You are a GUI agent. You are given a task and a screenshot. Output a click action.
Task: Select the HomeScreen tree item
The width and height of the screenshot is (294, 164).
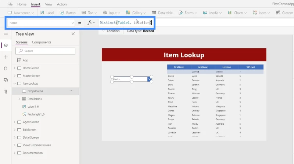pyautogui.click(x=31, y=68)
